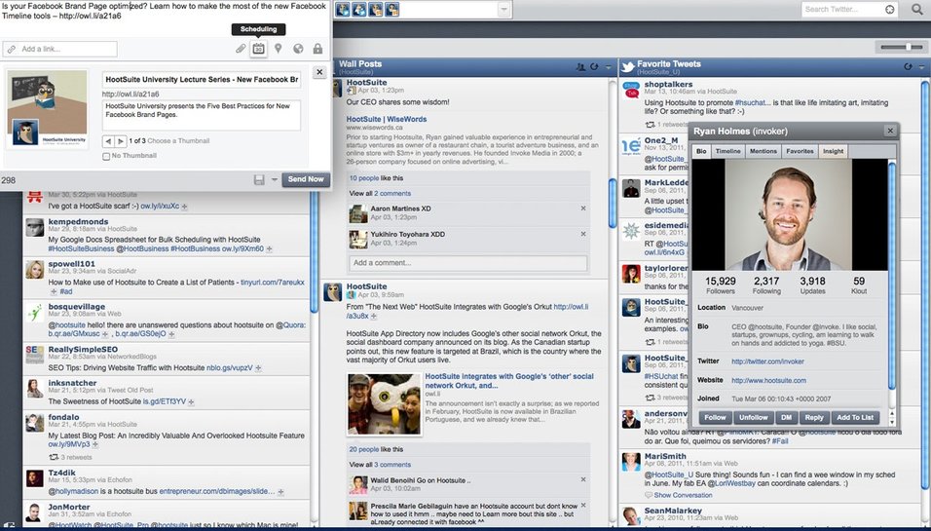Check the No Thumbnail checkbox
This screenshot has width=931, height=531.
tap(106, 156)
